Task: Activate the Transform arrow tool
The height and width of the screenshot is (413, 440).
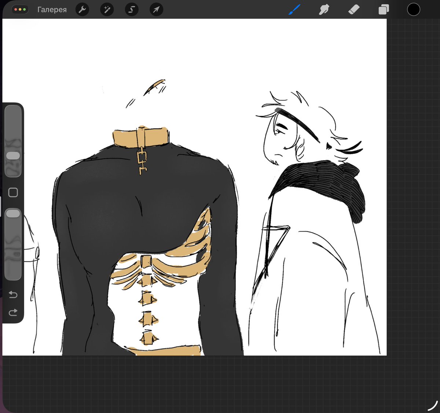Action: coord(157,10)
